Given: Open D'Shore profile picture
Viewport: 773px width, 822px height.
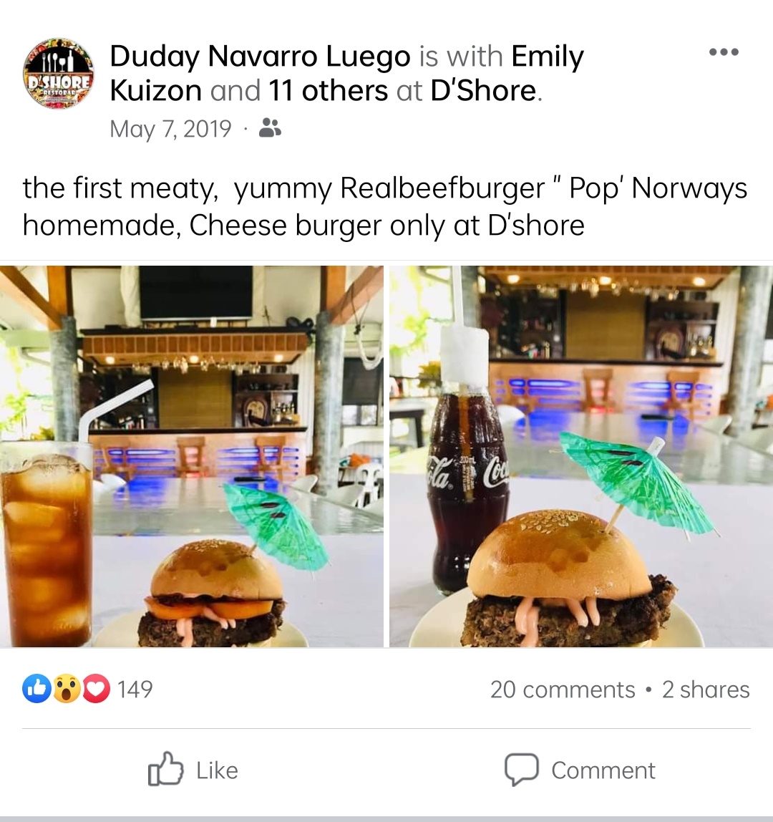Looking at the screenshot, I should (x=58, y=73).
